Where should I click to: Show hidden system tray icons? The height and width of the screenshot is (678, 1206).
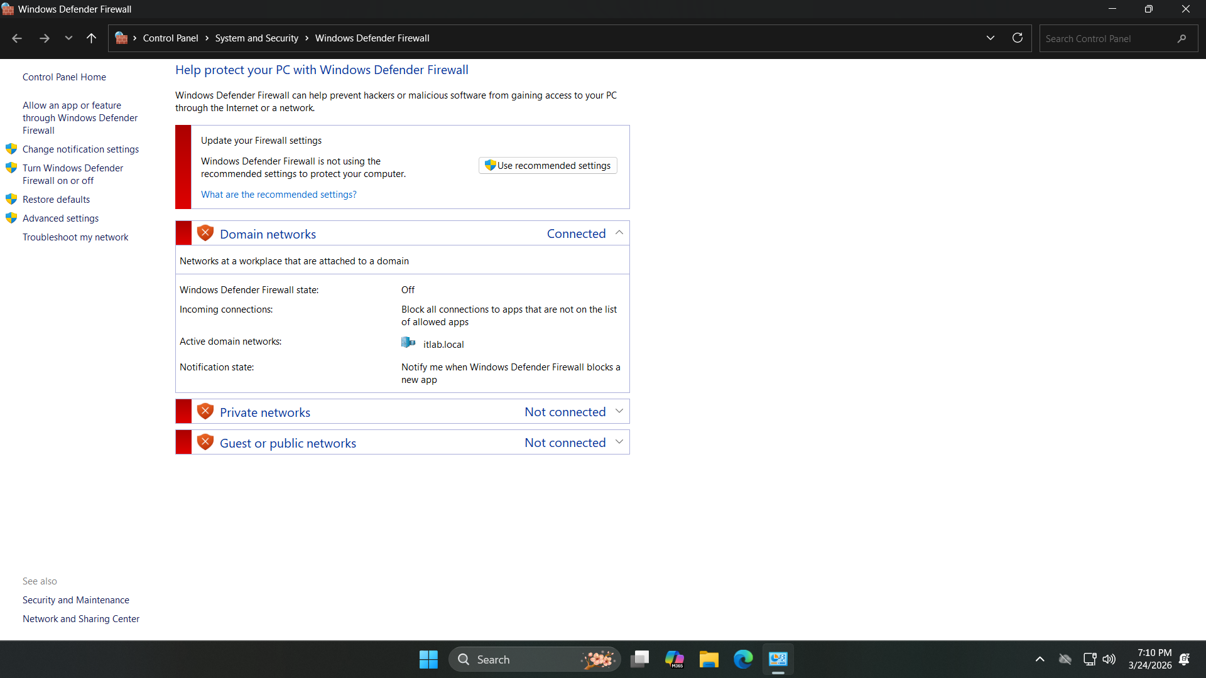point(1040,659)
